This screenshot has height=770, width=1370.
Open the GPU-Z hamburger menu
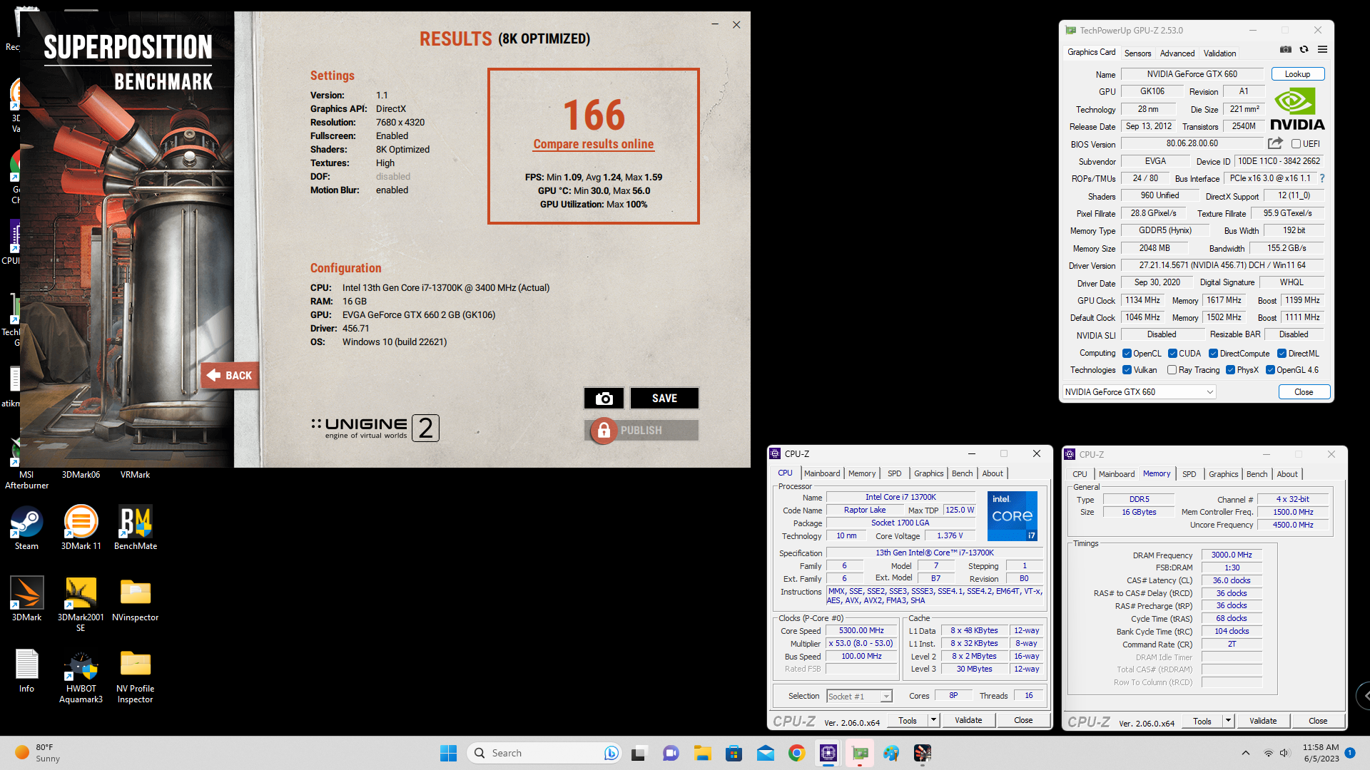(1322, 50)
